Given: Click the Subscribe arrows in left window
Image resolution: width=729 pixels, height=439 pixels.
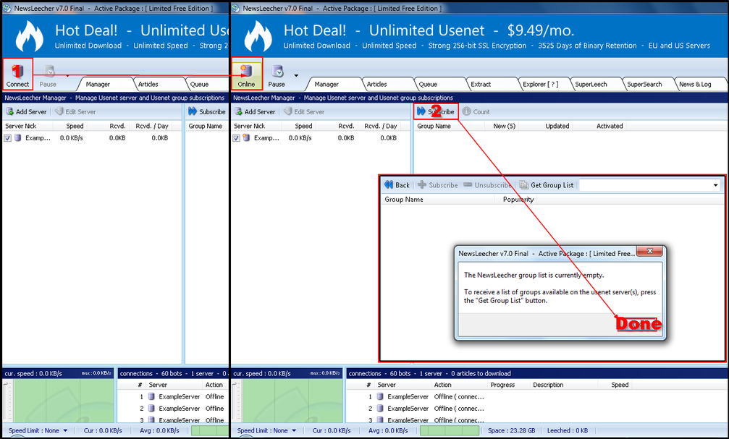Looking at the screenshot, I should coord(193,112).
